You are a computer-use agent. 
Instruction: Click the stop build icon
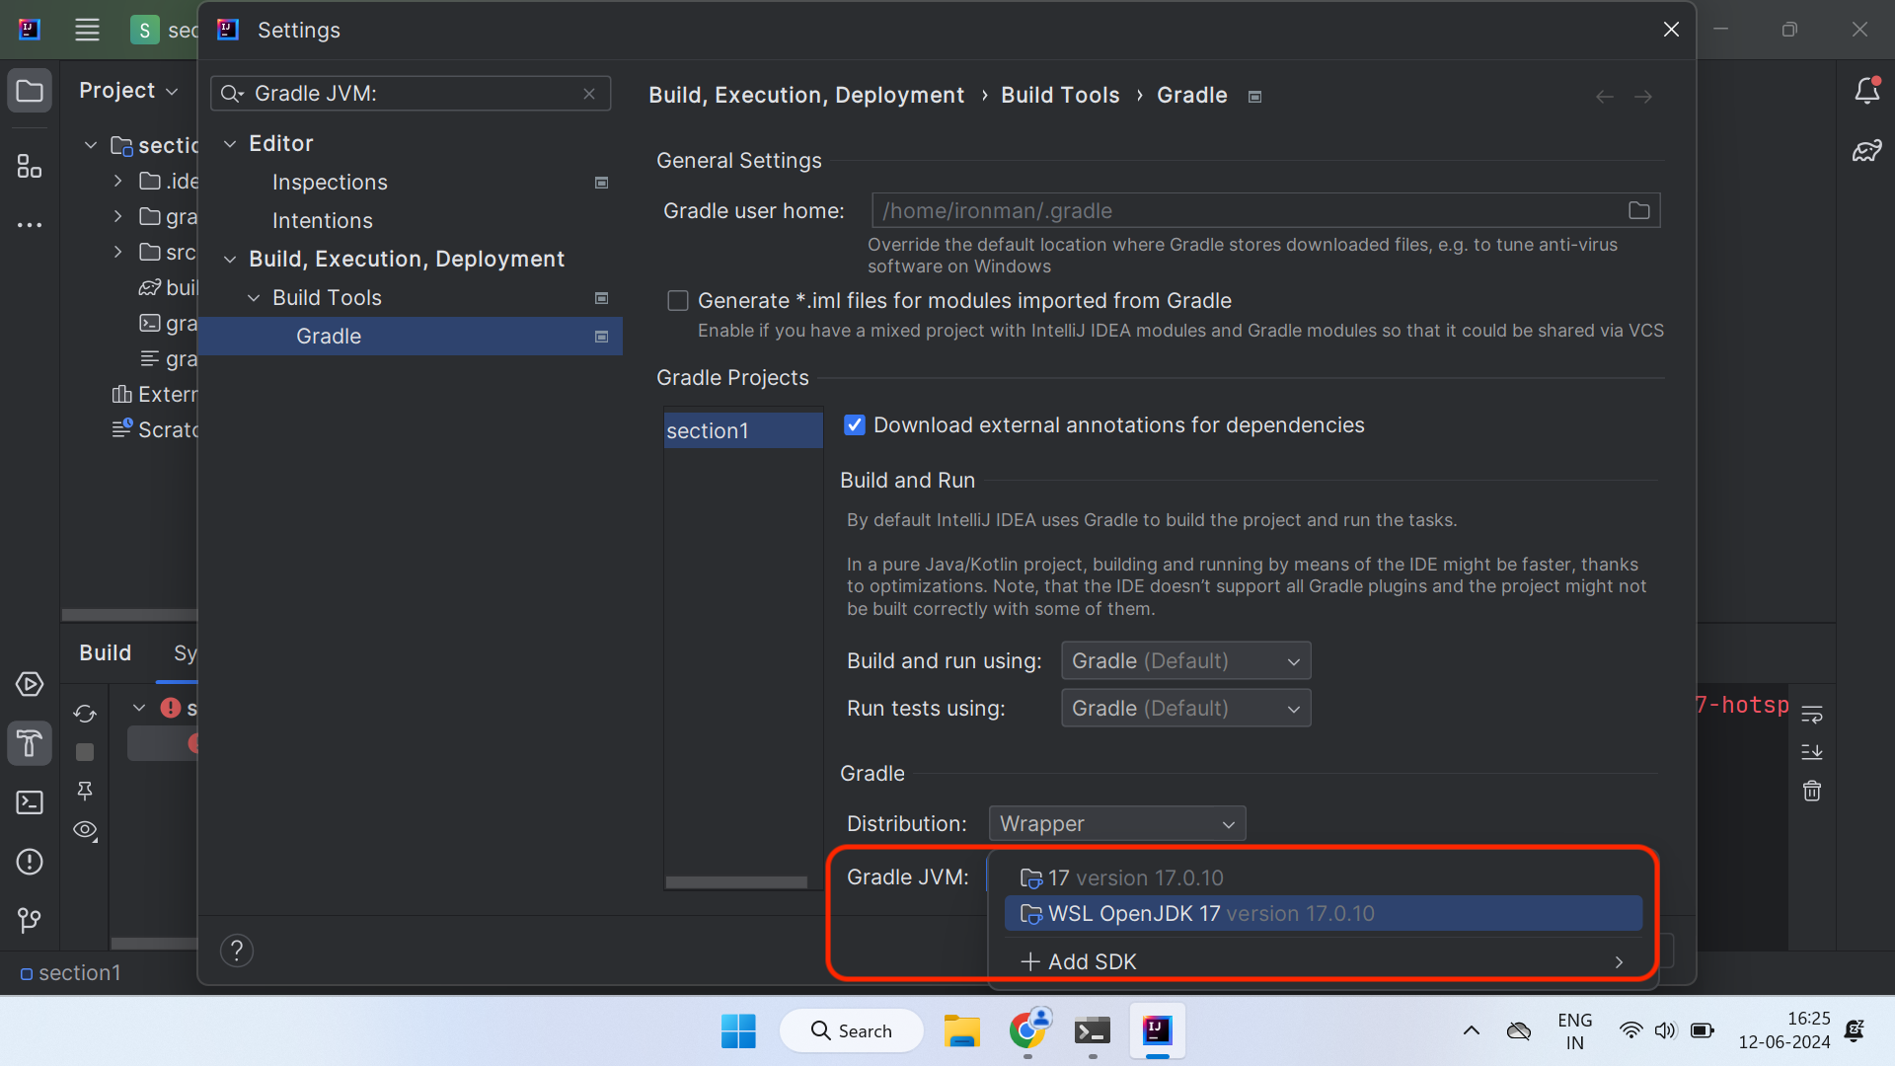point(85,752)
